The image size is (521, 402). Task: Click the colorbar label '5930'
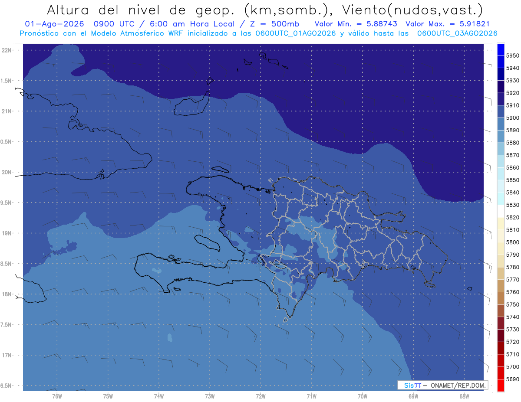(x=512, y=81)
